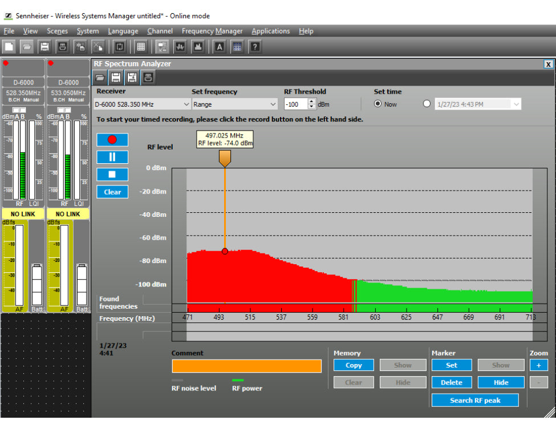
Task: Open the RF level recorder waveform icon
Action: click(x=180, y=47)
